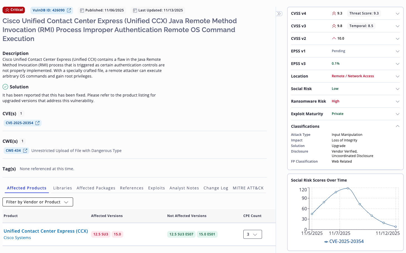Click the calendar icon beside Last Updated
Image resolution: width=406 pixels, height=253 pixels.
(135, 10)
